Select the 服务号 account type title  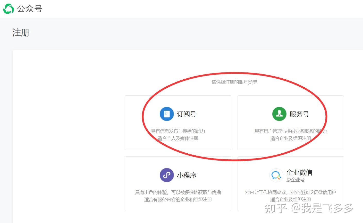299,114
